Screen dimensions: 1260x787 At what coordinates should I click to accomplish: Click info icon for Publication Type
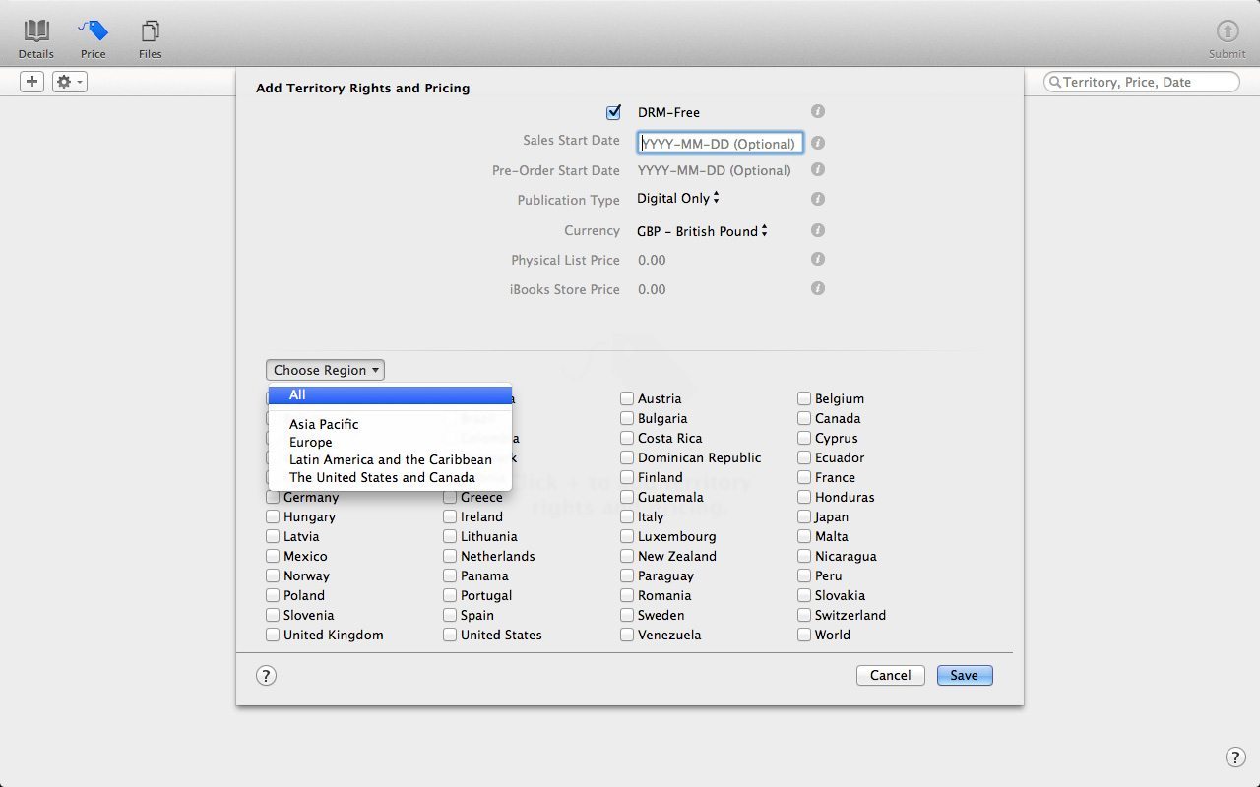(x=817, y=199)
